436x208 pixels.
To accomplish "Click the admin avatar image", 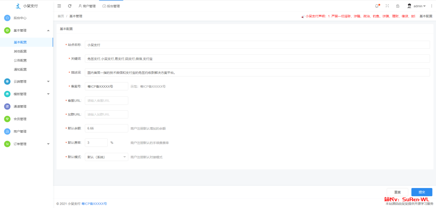I will coord(409,6).
